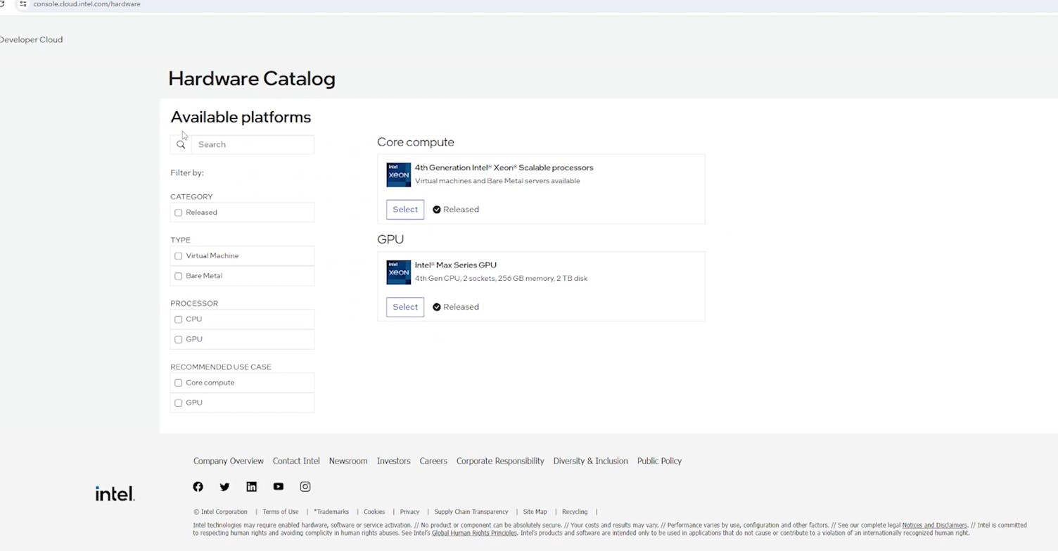Type in the platform Search field

point(252,144)
